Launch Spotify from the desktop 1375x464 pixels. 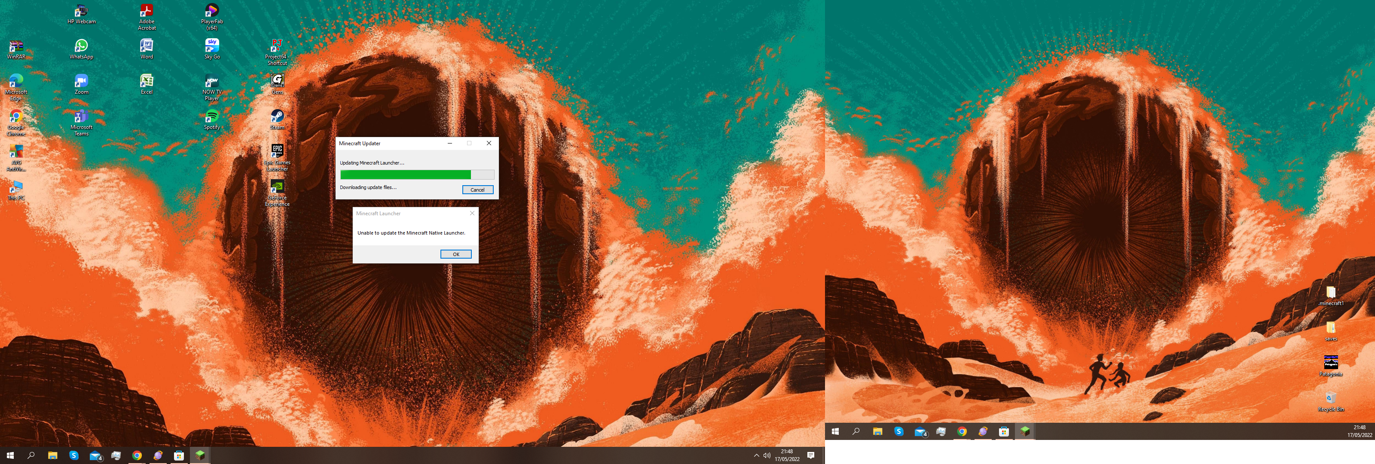(x=212, y=116)
